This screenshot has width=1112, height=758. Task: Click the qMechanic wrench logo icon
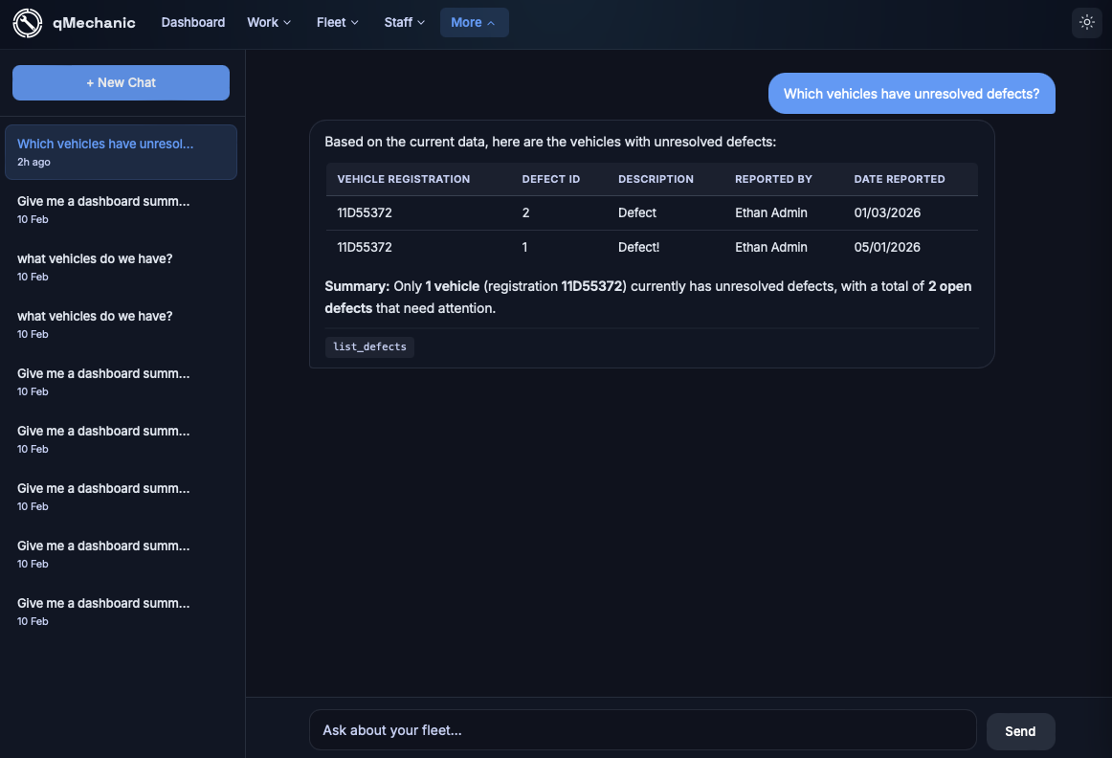[x=27, y=23]
